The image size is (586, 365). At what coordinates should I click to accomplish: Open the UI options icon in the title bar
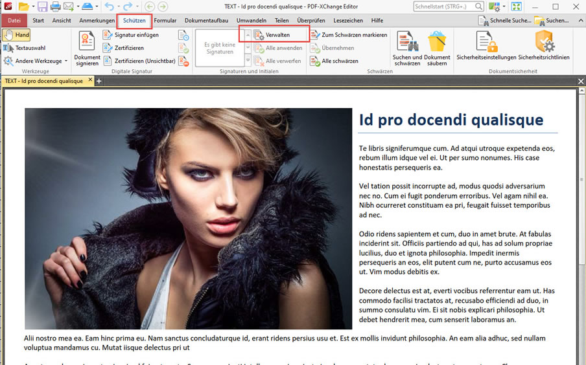pyautogui.click(x=494, y=6)
